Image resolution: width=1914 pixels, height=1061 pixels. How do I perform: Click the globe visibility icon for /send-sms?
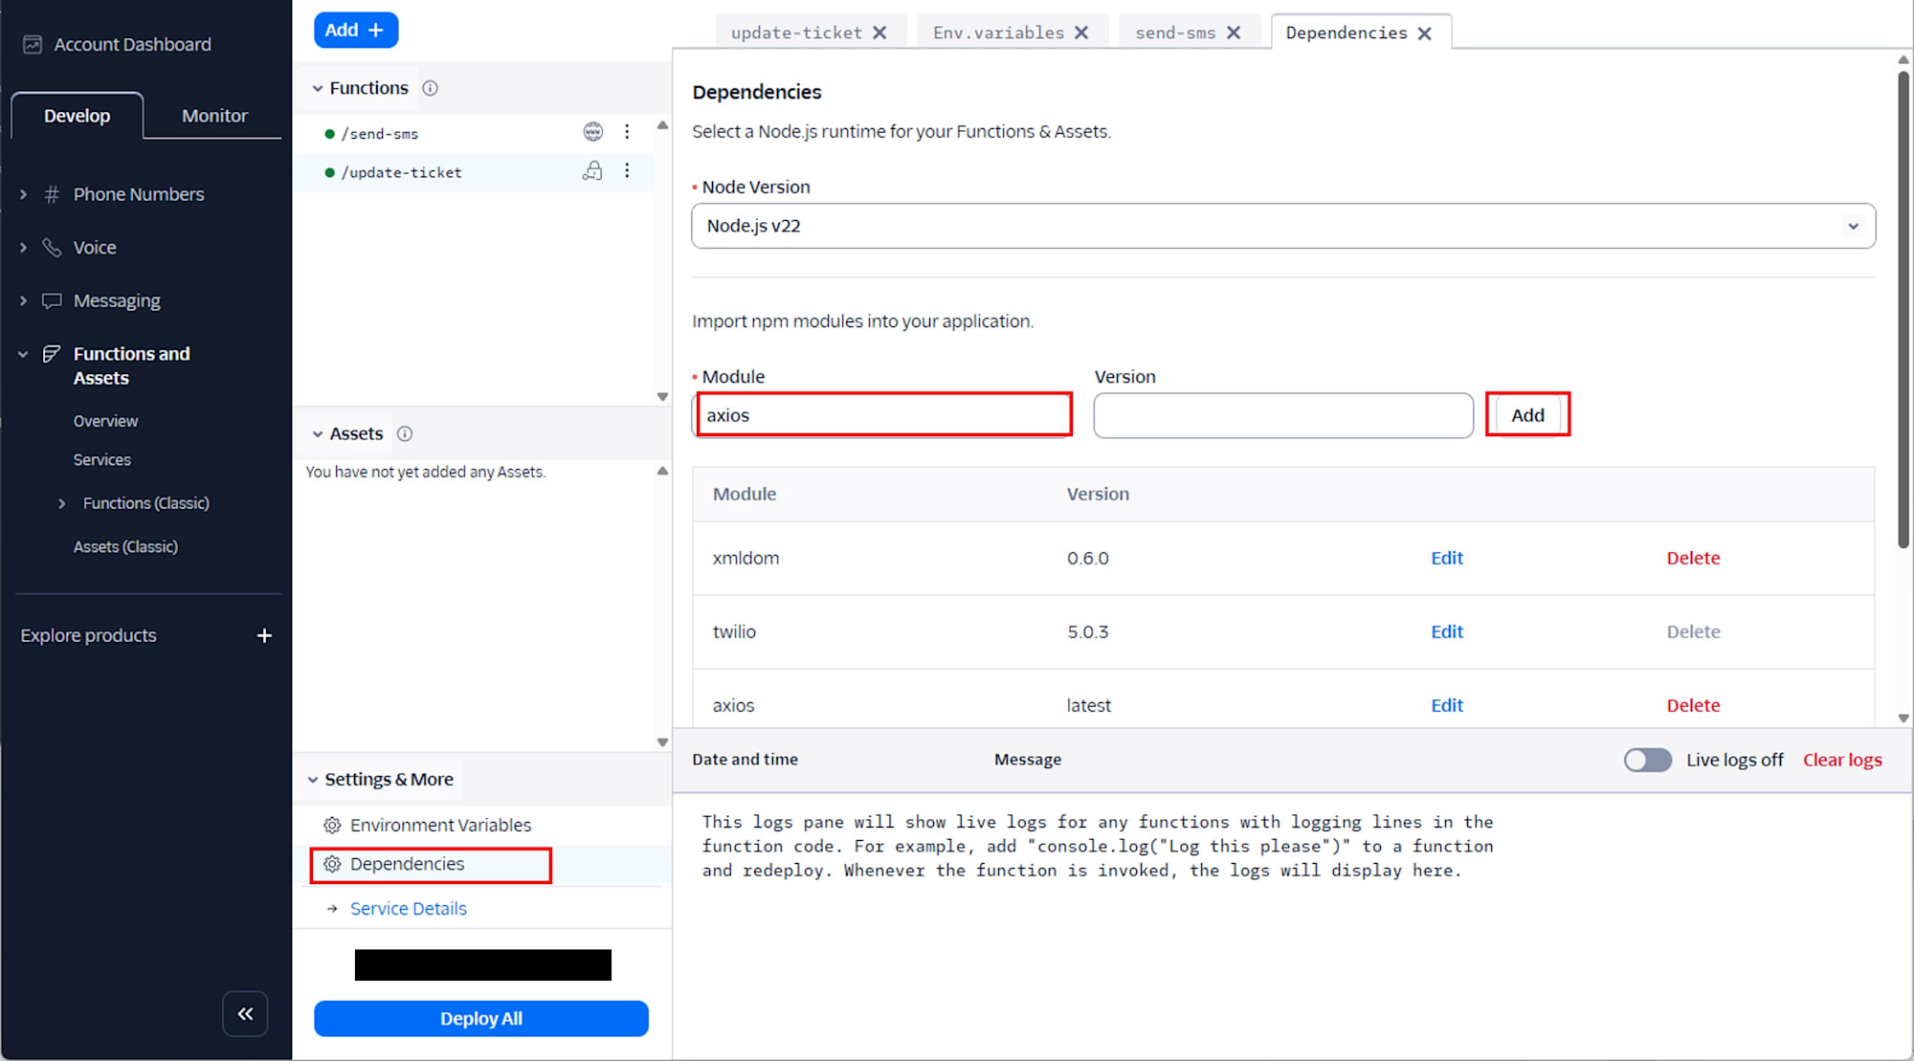coord(593,132)
